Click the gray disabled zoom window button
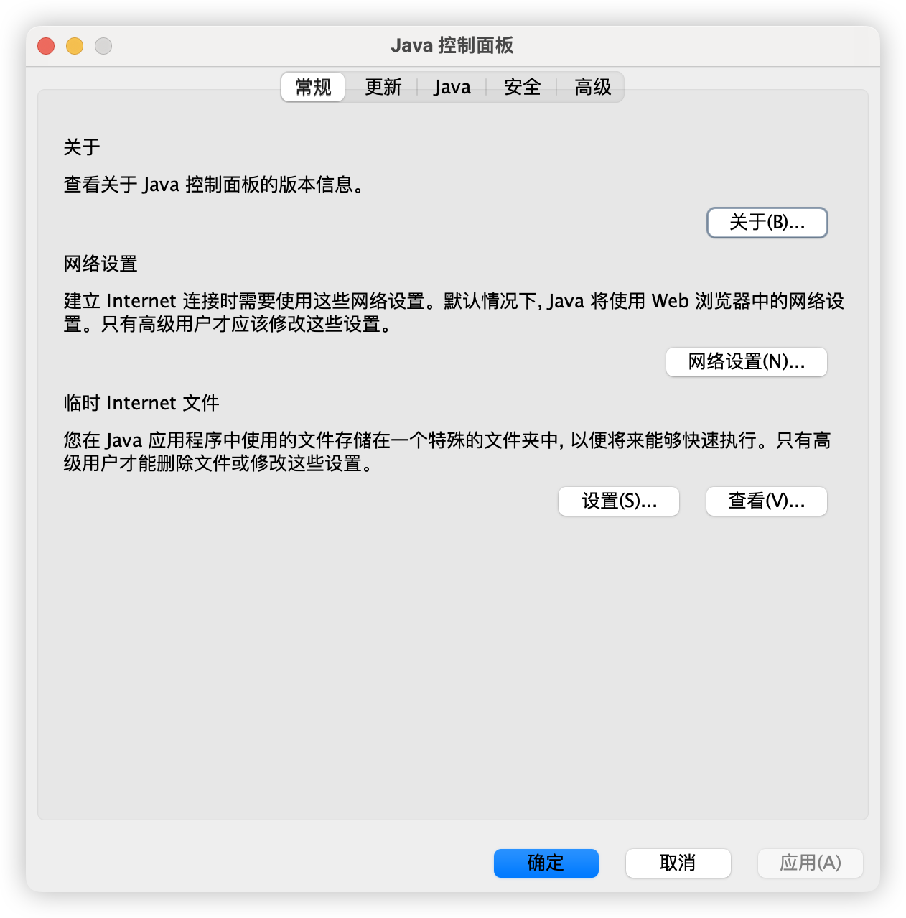Image resolution: width=906 pixels, height=918 pixels. [103, 46]
